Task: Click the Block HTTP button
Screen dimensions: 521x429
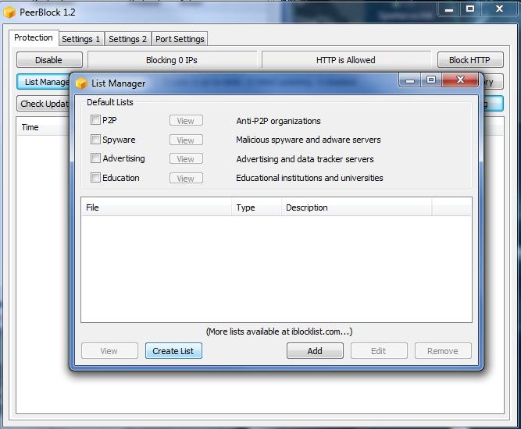Action: pyautogui.click(x=470, y=60)
